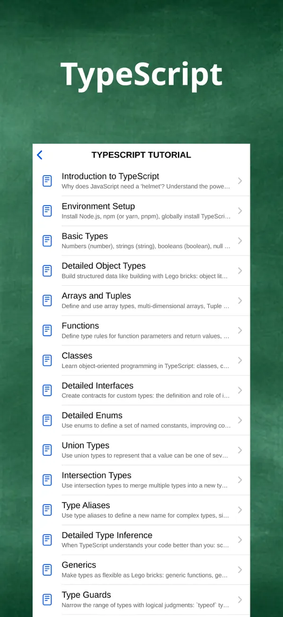The image size is (283, 617).
Task: Select the Environment Setup description text
Action: point(146,216)
